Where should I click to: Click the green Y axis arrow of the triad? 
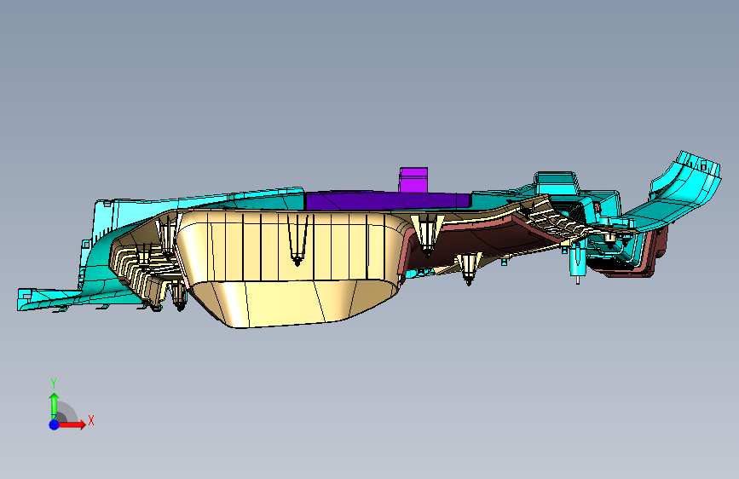(54, 405)
